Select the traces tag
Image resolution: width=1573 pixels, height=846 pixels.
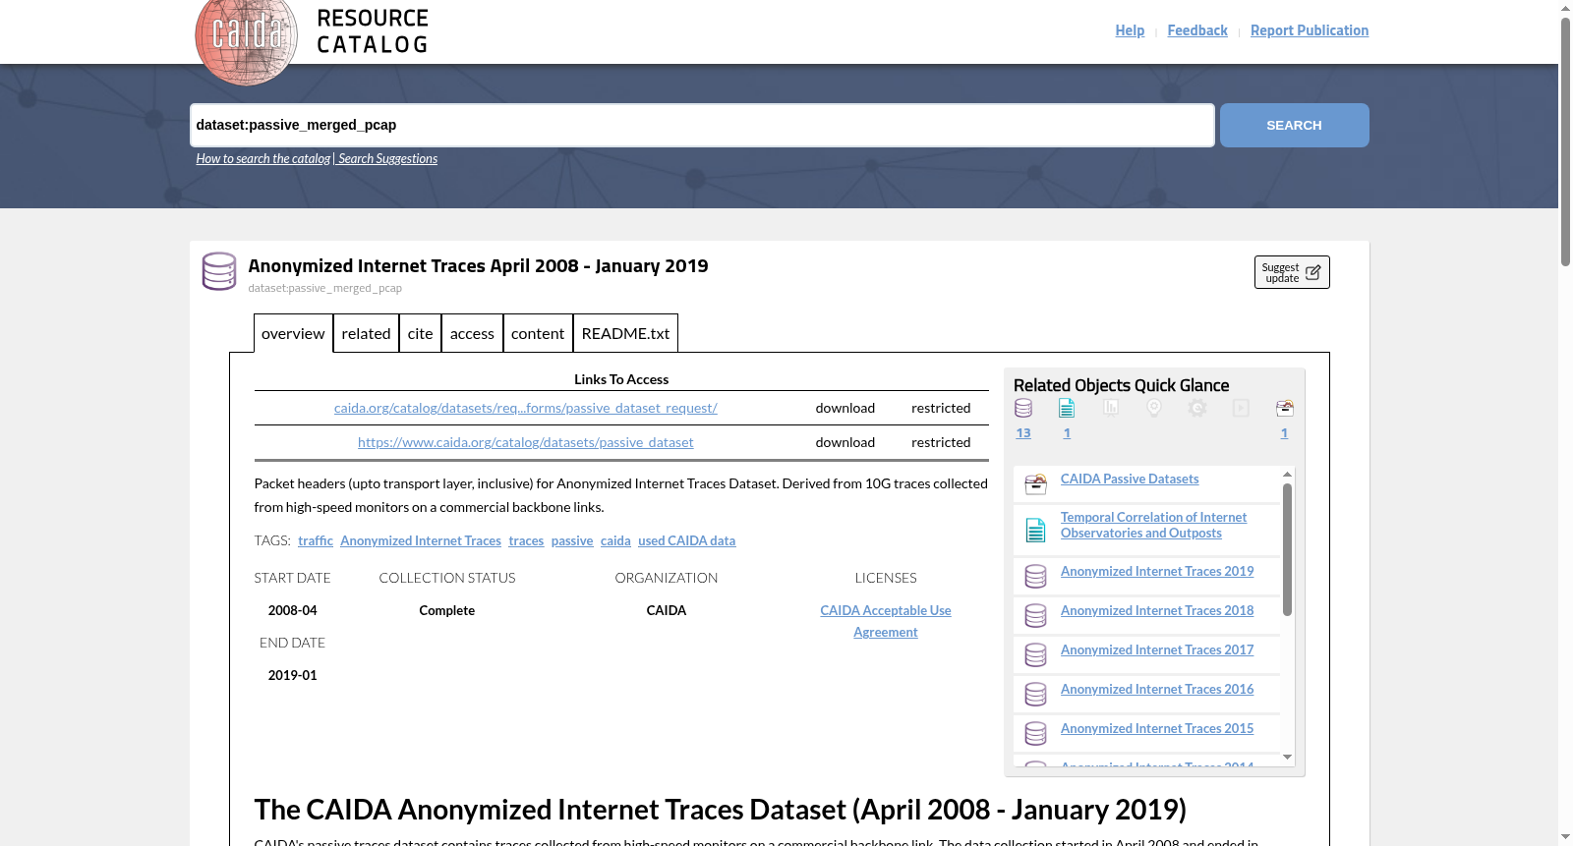pos(526,540)
